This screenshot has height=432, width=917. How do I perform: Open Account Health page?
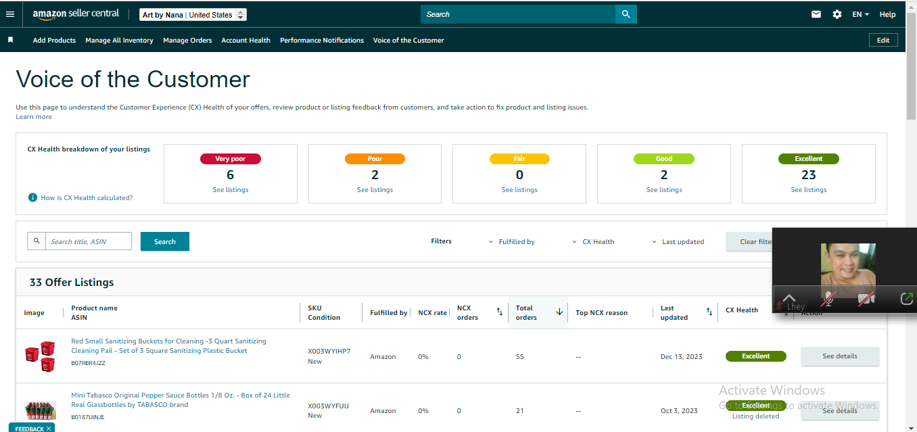pyautogui.click(x=245, y=40)
